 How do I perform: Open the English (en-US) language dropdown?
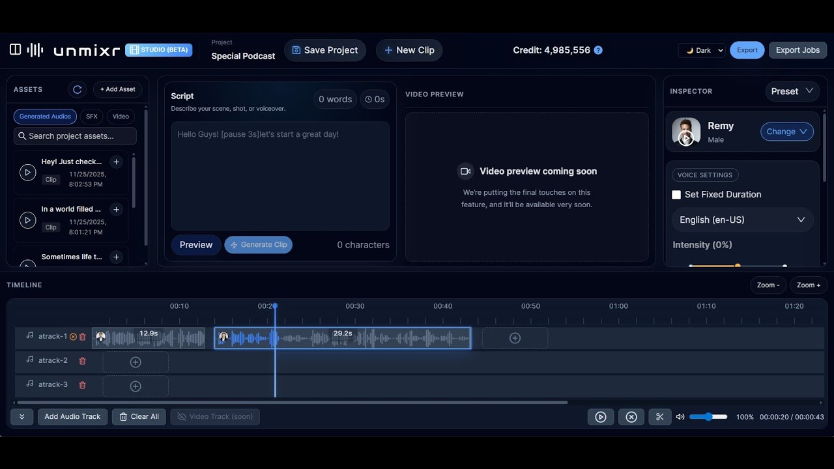[743, 220]
